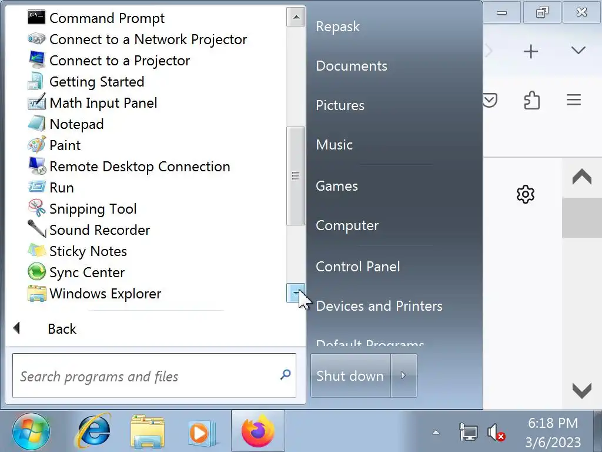Click the programs list scroll up arrow
This screenshot has width=602, height=452.
296,17
